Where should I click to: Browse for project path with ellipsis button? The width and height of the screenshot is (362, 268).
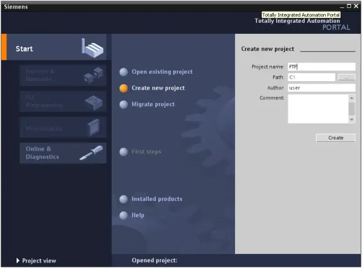coord(347,77)
